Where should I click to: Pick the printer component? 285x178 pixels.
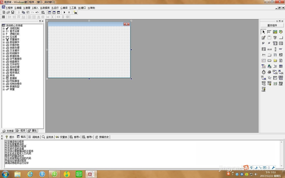269,72
